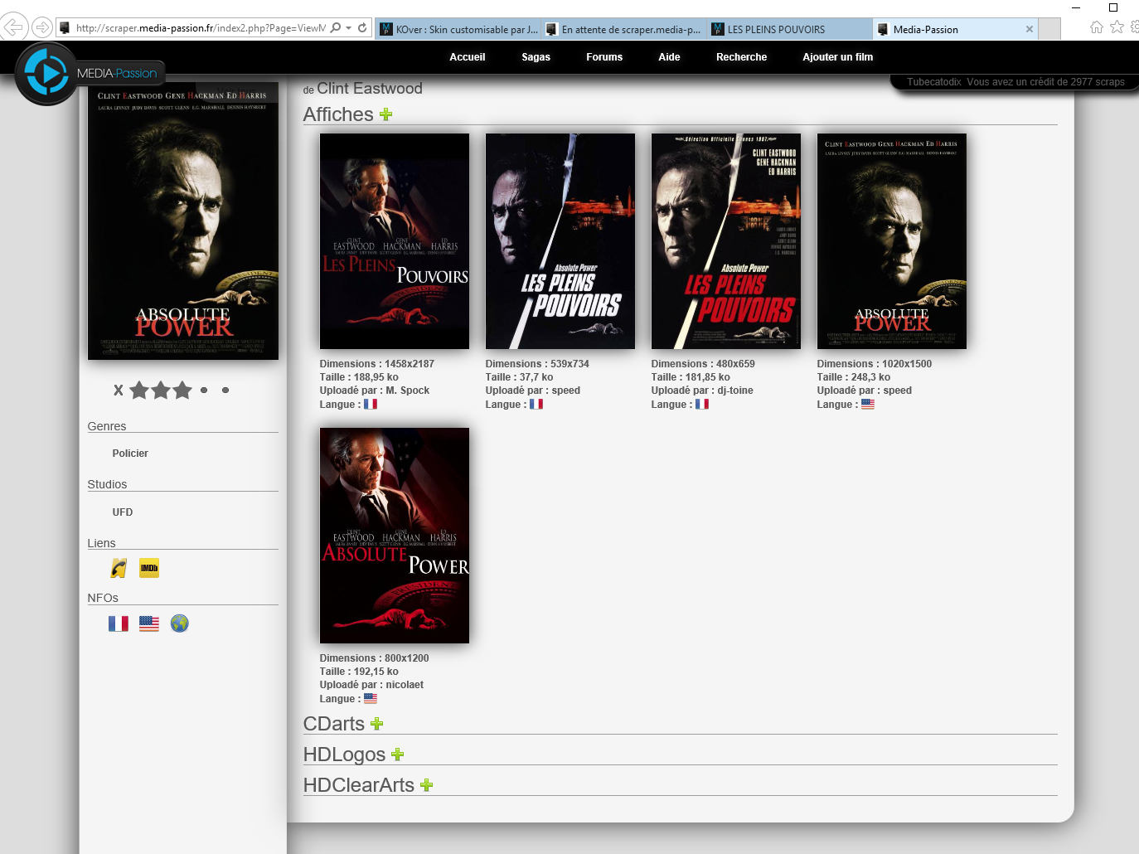Open the yellow link icon beside IMDb
The height and width of the screenshot is (854, 1139).
(119, 568)
